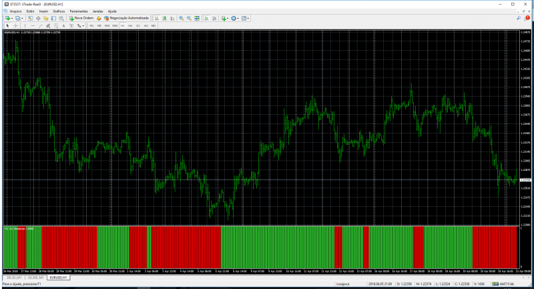Open the Ajuda menu
Viewport: 534px width, 289px height.
(112, 11)
